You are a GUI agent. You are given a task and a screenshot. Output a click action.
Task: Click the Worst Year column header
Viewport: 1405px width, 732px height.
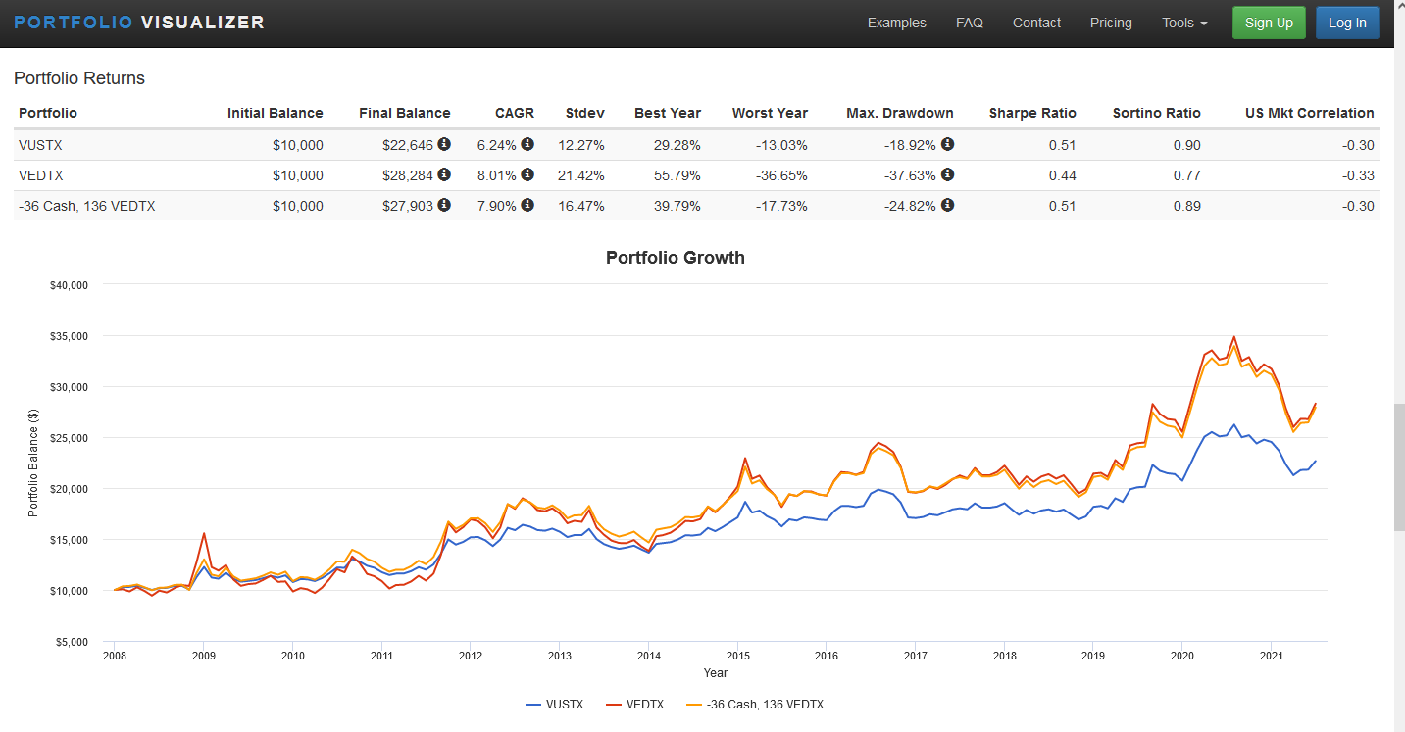(770, 113)
